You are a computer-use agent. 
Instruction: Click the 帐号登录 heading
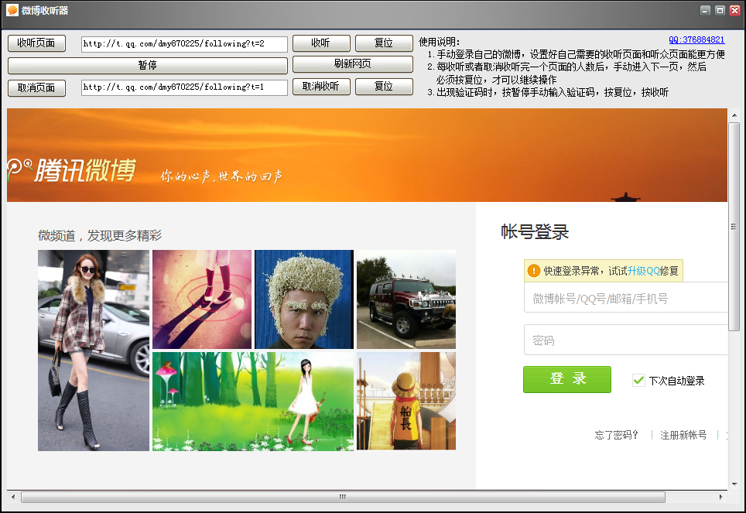[x=535, y=232]
